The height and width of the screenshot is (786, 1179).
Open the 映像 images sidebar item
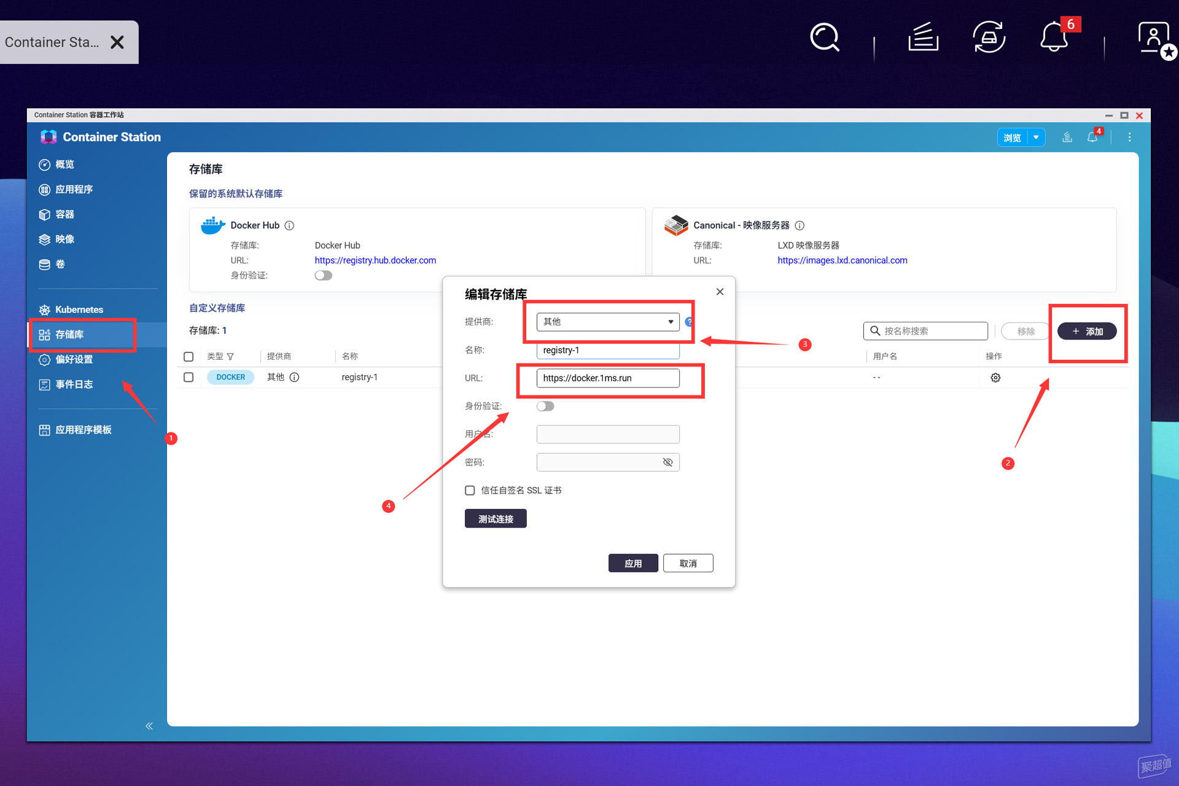tap(64, 239)
